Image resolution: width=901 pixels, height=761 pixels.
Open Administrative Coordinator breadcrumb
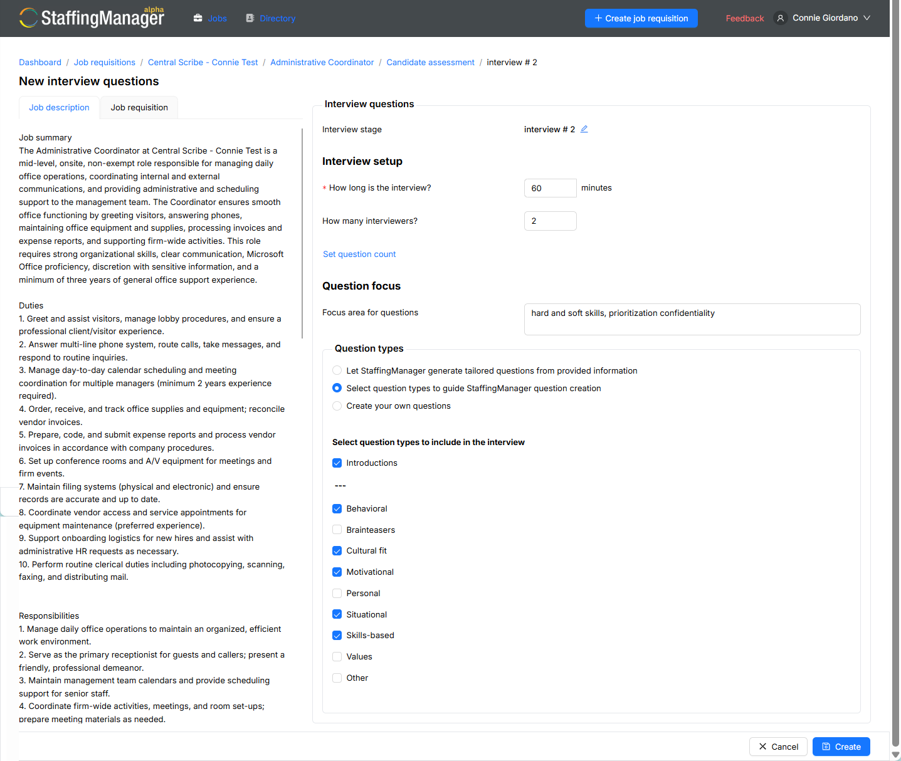[x=322, y=62]
